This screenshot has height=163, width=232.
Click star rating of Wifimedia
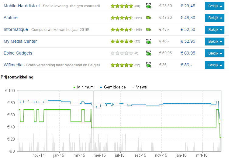coord(122,65)
